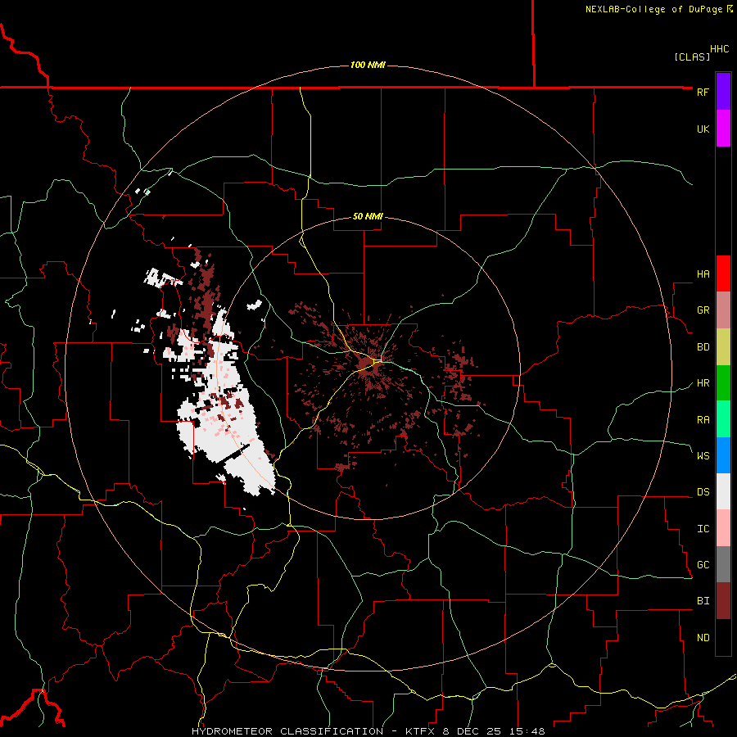This screenshot has width=737, height=737.
Task: Click the 50 NMI range ring label
Action: pos(368,216)
